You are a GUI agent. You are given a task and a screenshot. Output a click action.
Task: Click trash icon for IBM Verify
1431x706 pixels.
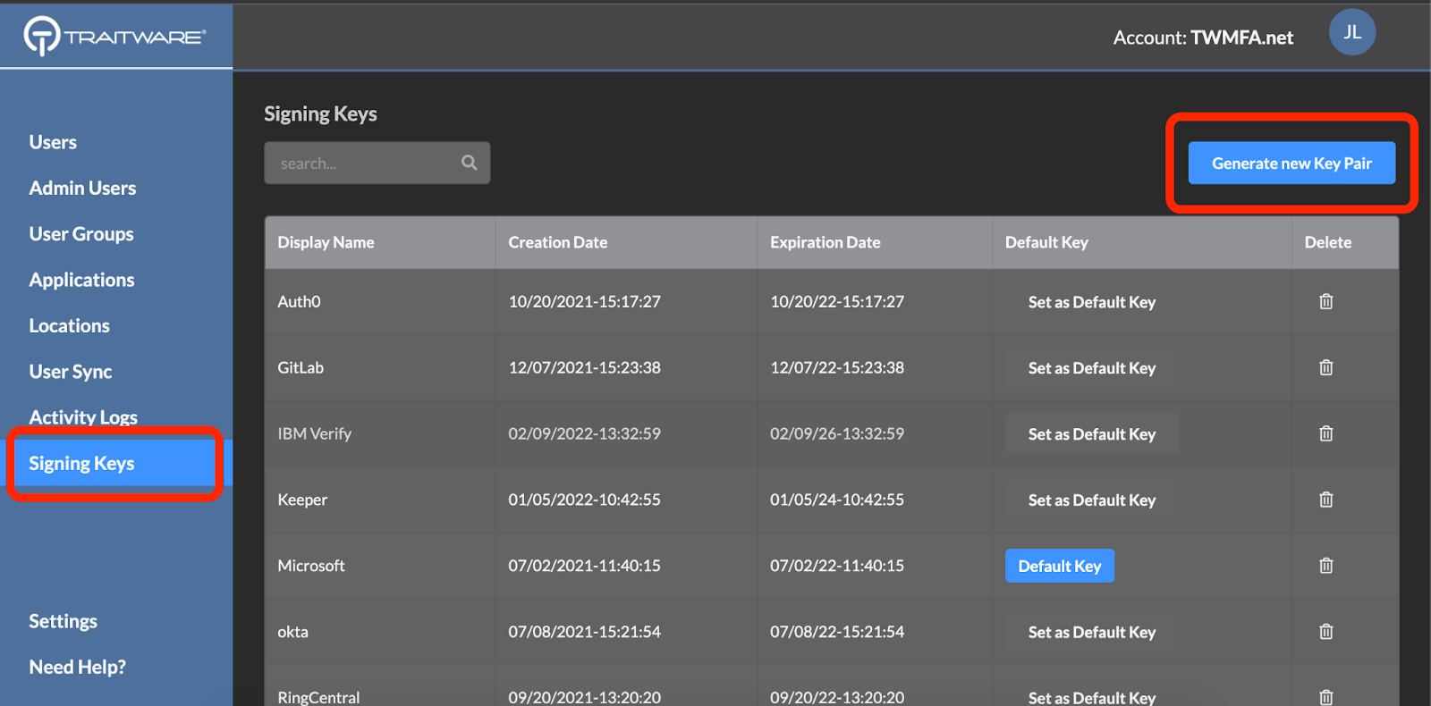[x=1326, y=433]
